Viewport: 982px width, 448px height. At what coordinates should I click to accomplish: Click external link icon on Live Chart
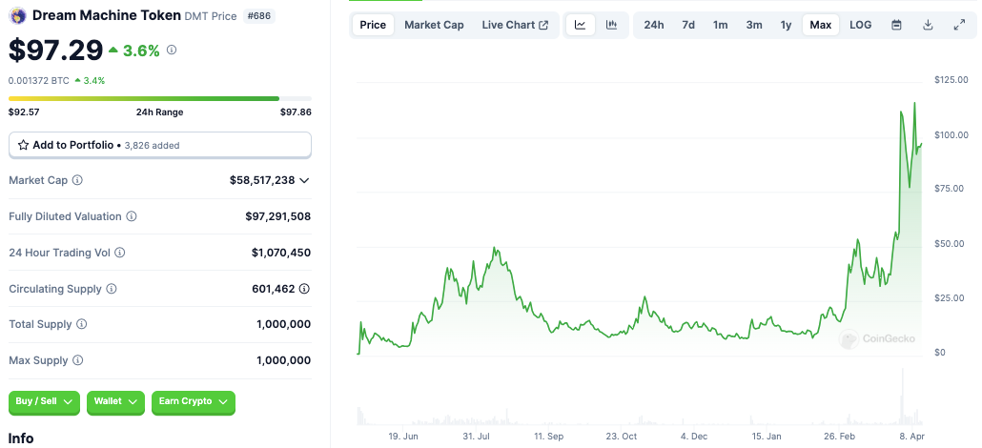click(x=543, y=25)
